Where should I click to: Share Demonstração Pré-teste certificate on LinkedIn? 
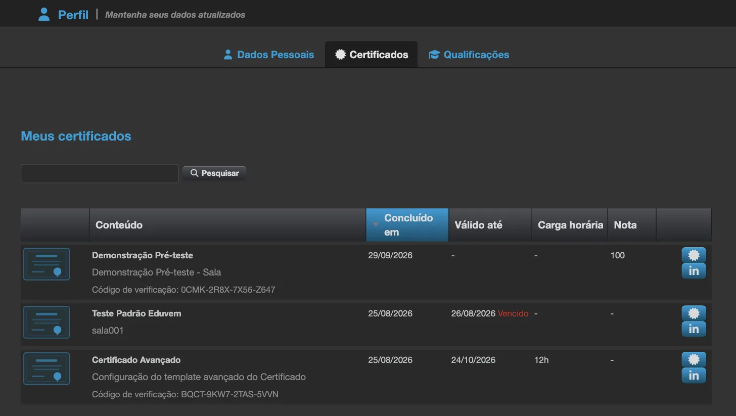coord(694,271)
